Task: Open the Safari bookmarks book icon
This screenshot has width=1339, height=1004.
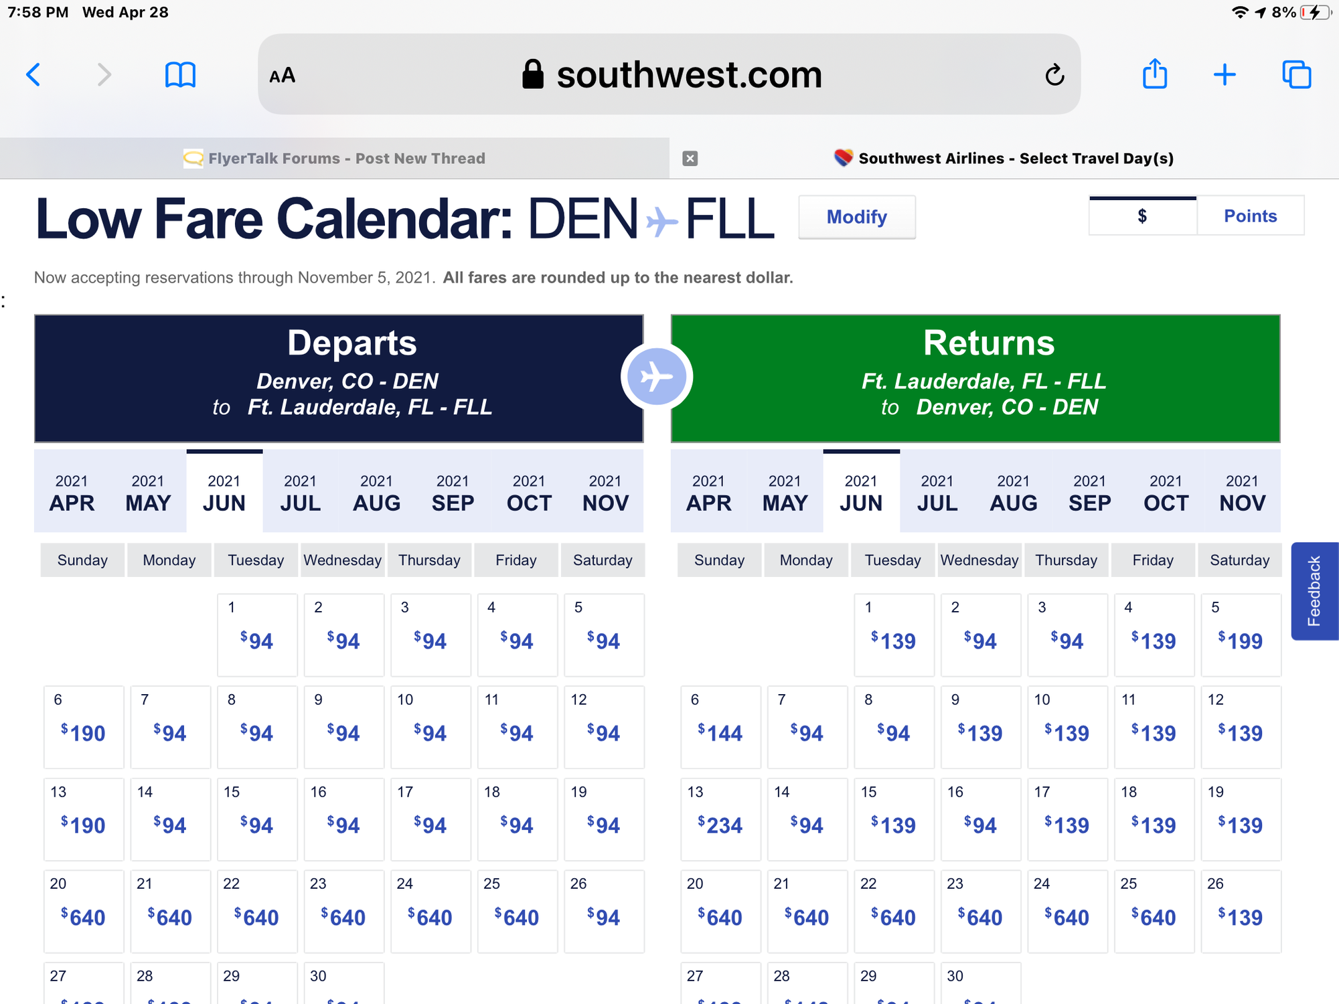Action: [x=180, y=74]
